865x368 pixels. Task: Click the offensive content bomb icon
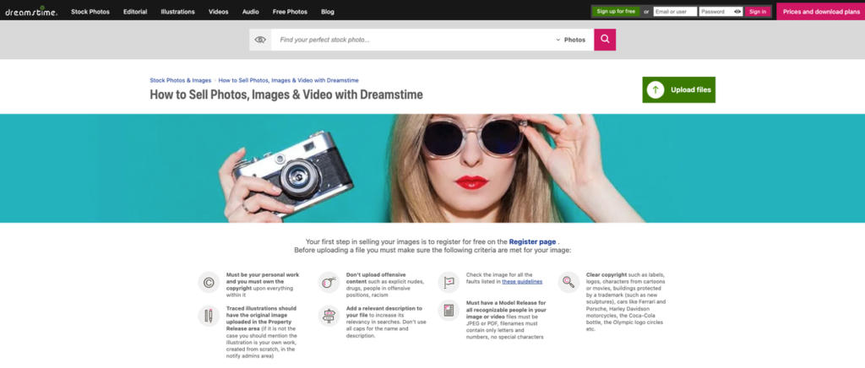tap(329, 283)
